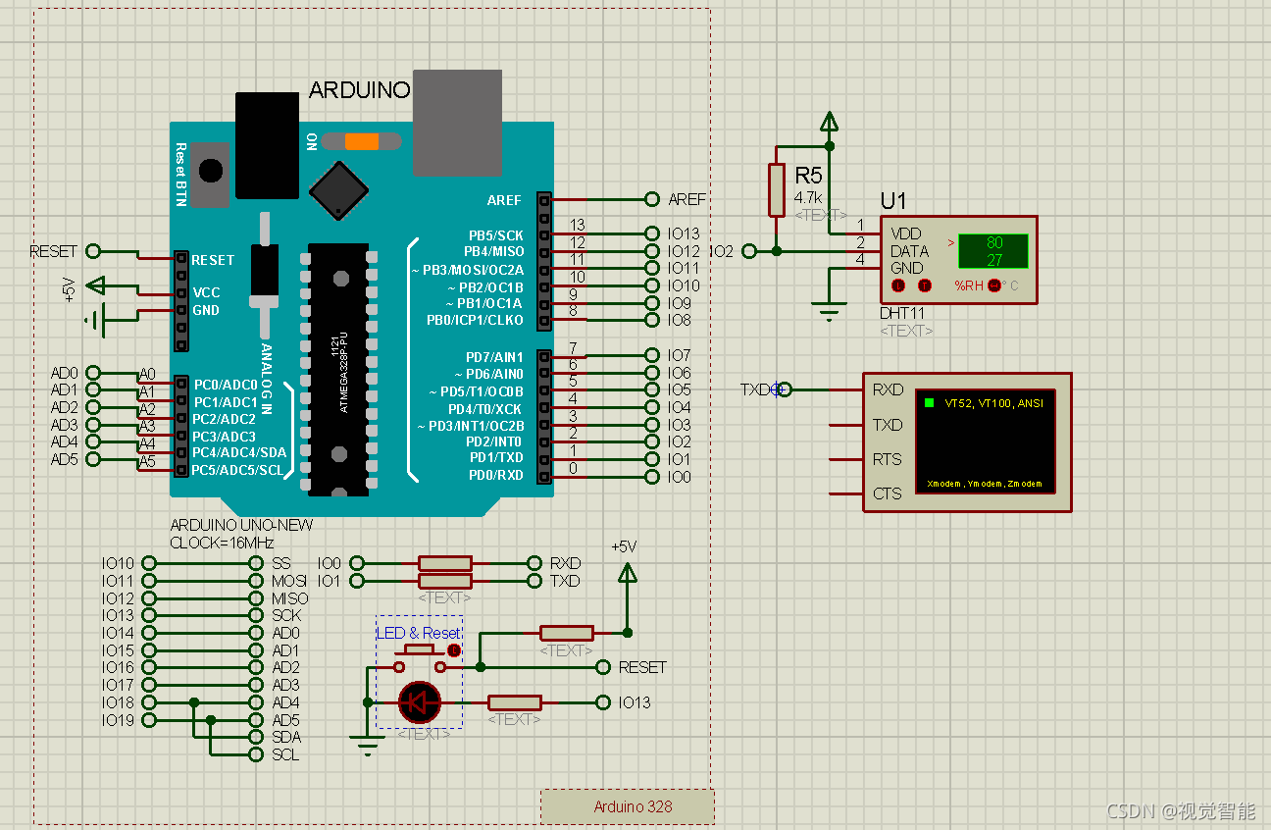Click the IO8 terminal right of Arduino
1271x830 pixels.
coord(652,320)
